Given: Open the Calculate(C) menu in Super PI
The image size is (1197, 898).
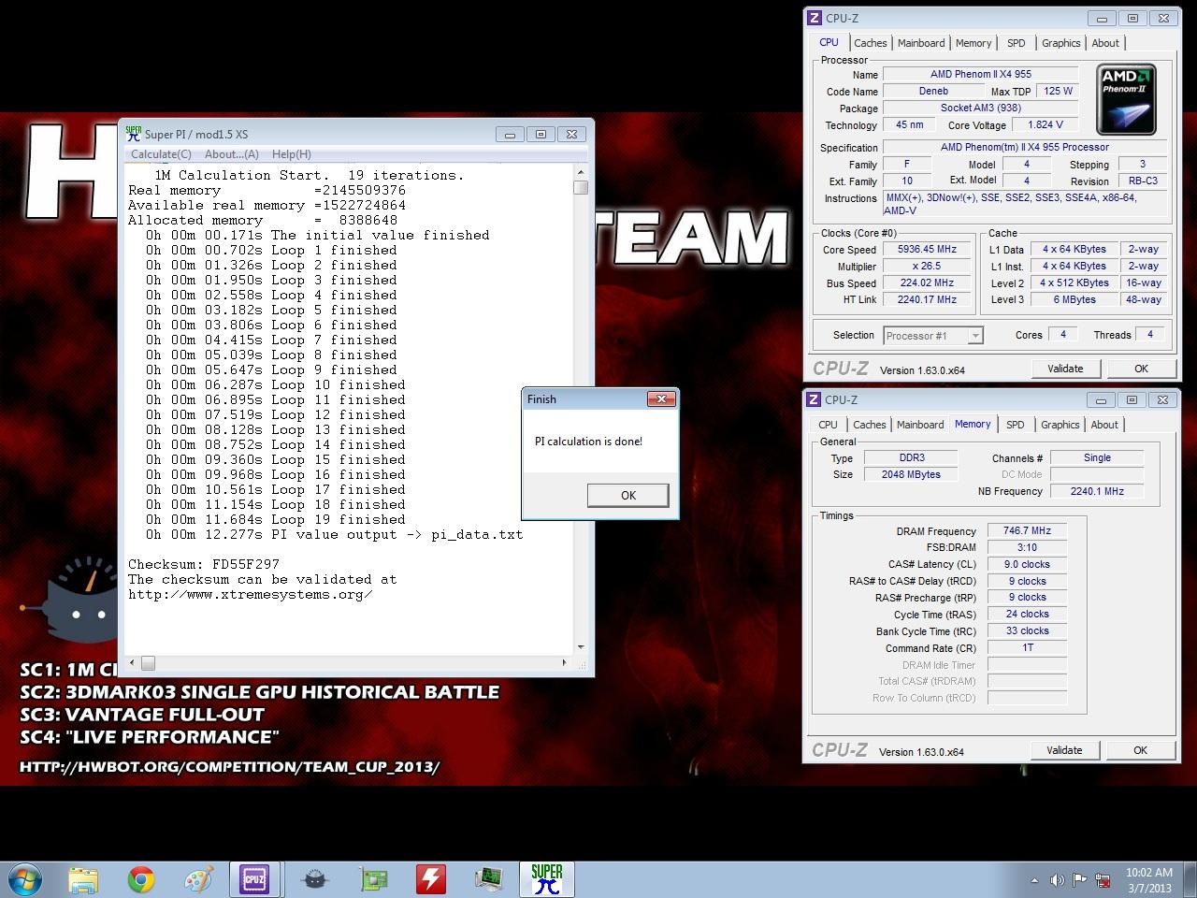Looking at the screenshot, I should coord(161,154).
